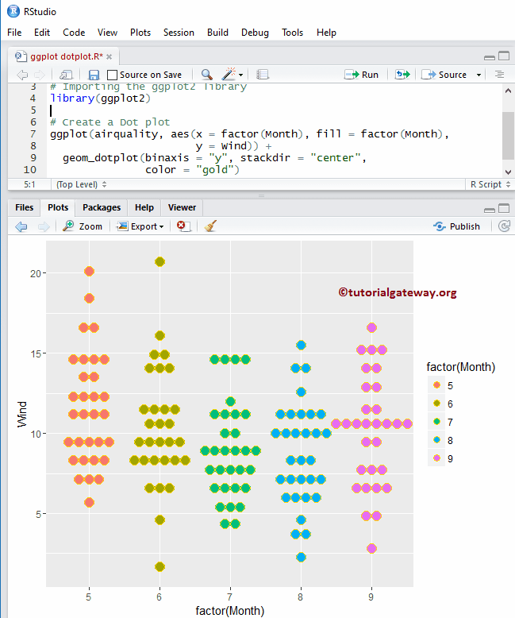Open the View menu
The width and height of the screenshot is (515, 618).
[x=107, y=33]
